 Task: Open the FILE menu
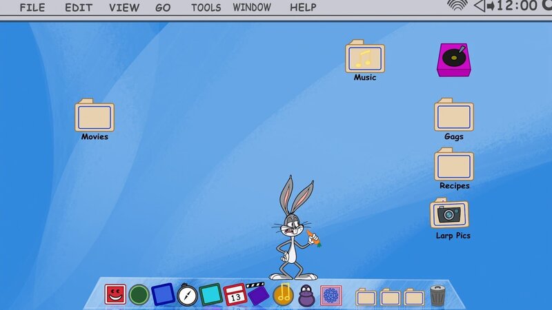point(32,8)
